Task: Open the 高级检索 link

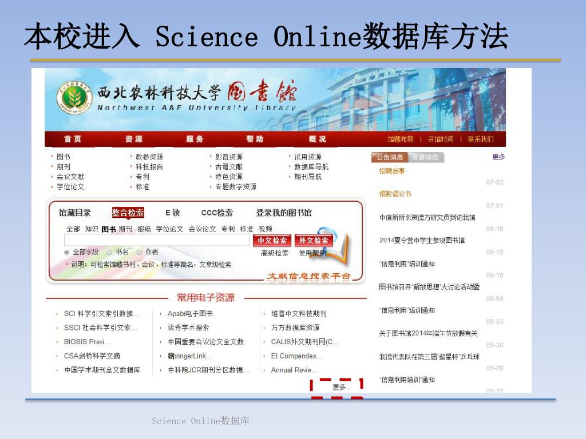Action: pos(275,253)
